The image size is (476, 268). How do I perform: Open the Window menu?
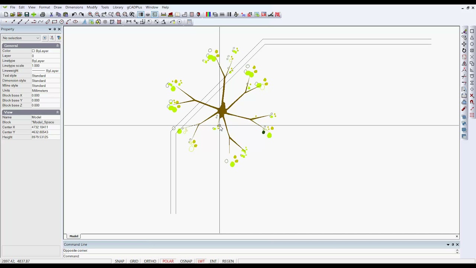click(x=152, y=7)
